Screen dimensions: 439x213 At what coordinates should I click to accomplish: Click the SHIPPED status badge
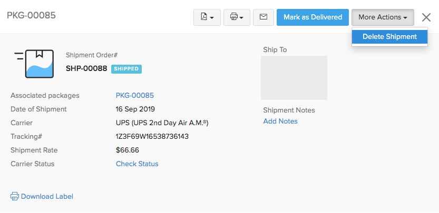(x=126, y=69)
